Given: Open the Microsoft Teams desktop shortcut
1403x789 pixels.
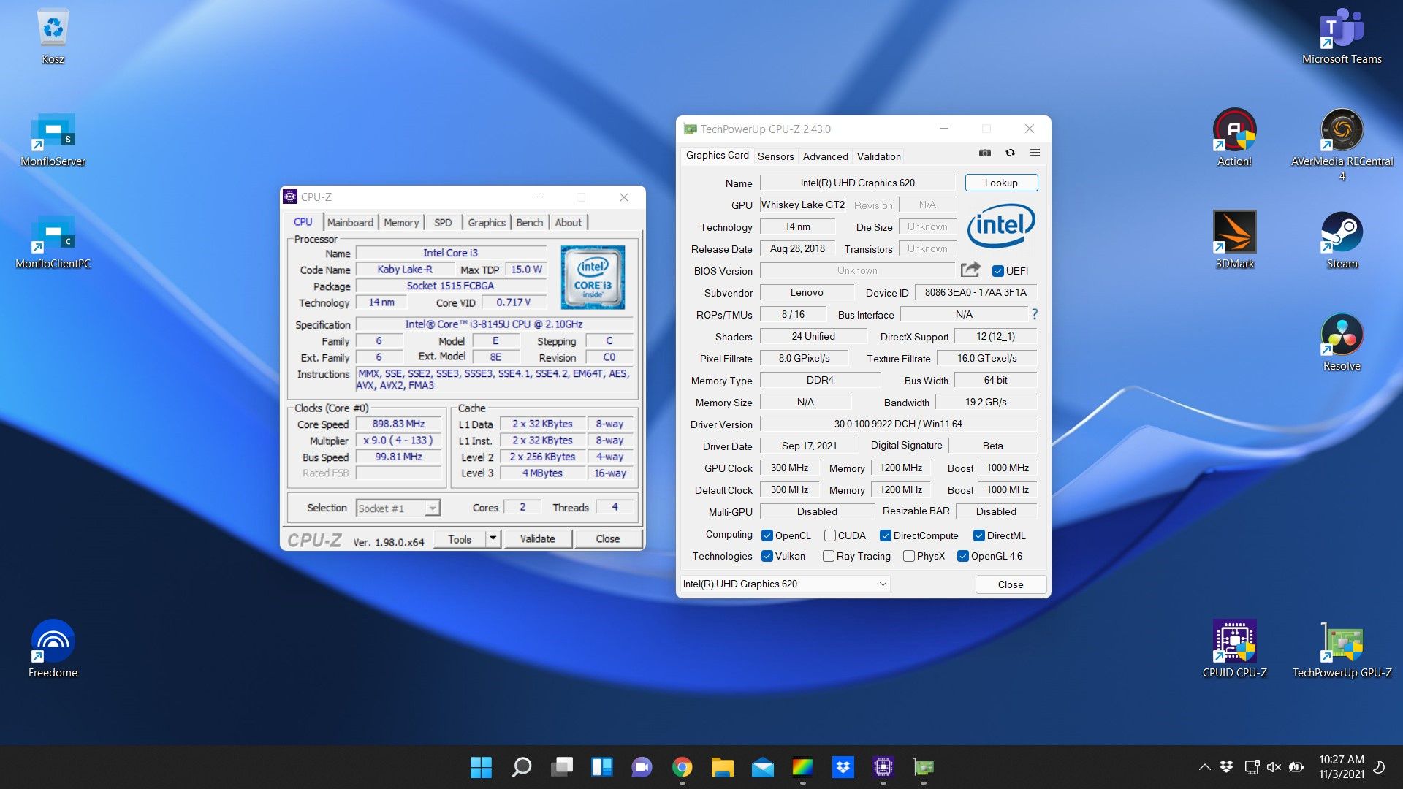Looking at the screenshot, I should point(1342,37).
